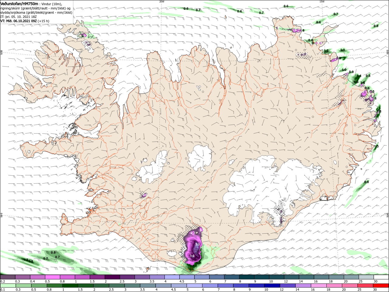The width and height of the screenshot is (389, 292).
Task: Select the 'slydda/snjókoma' legend description line
Action: pos(36,12)
